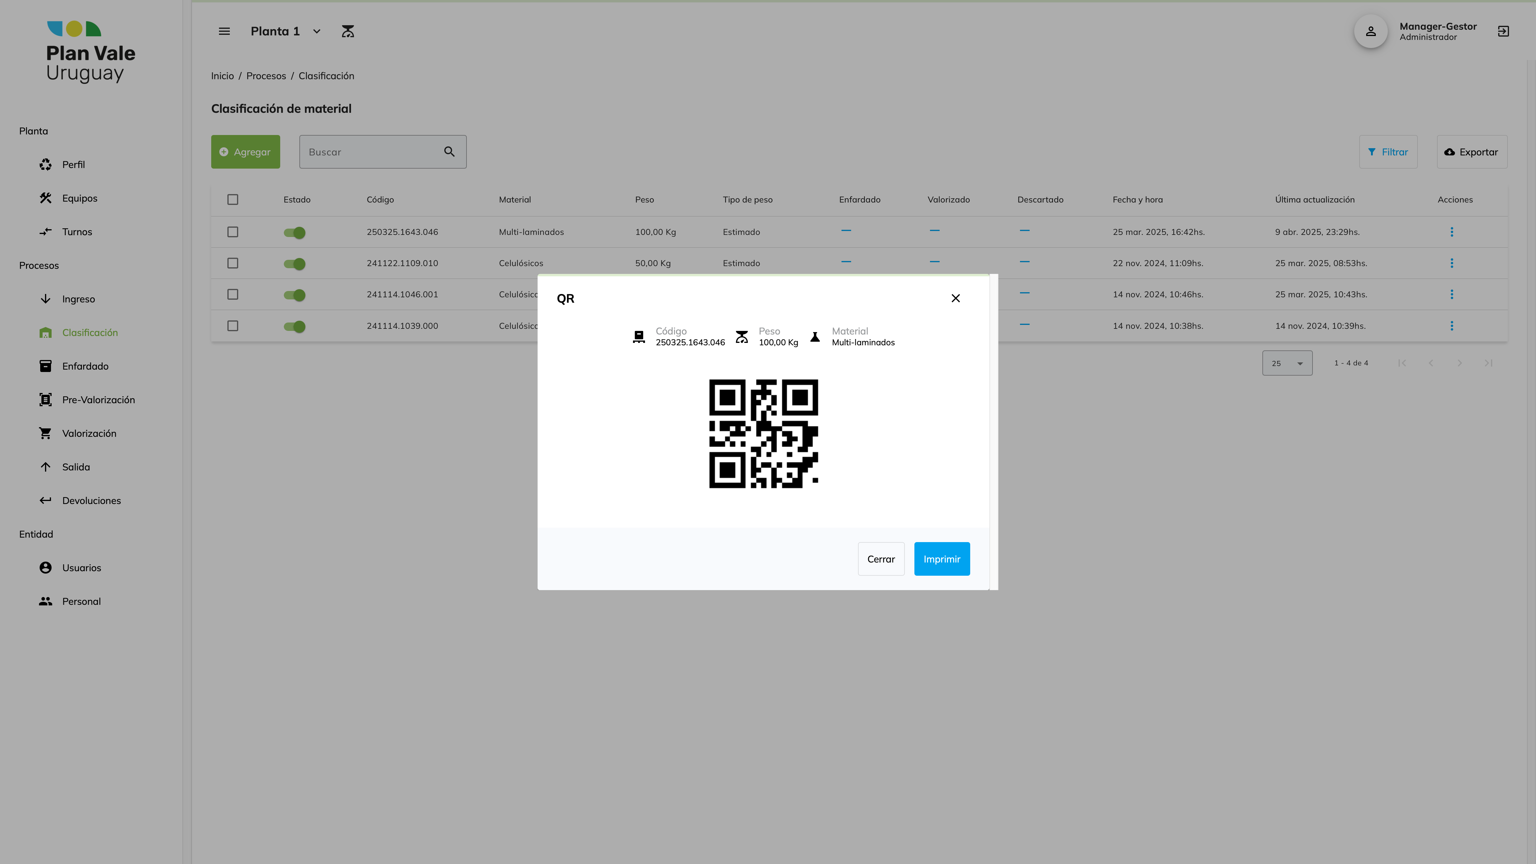
Task: Go to last page of table
Action: pos(1488,363)
